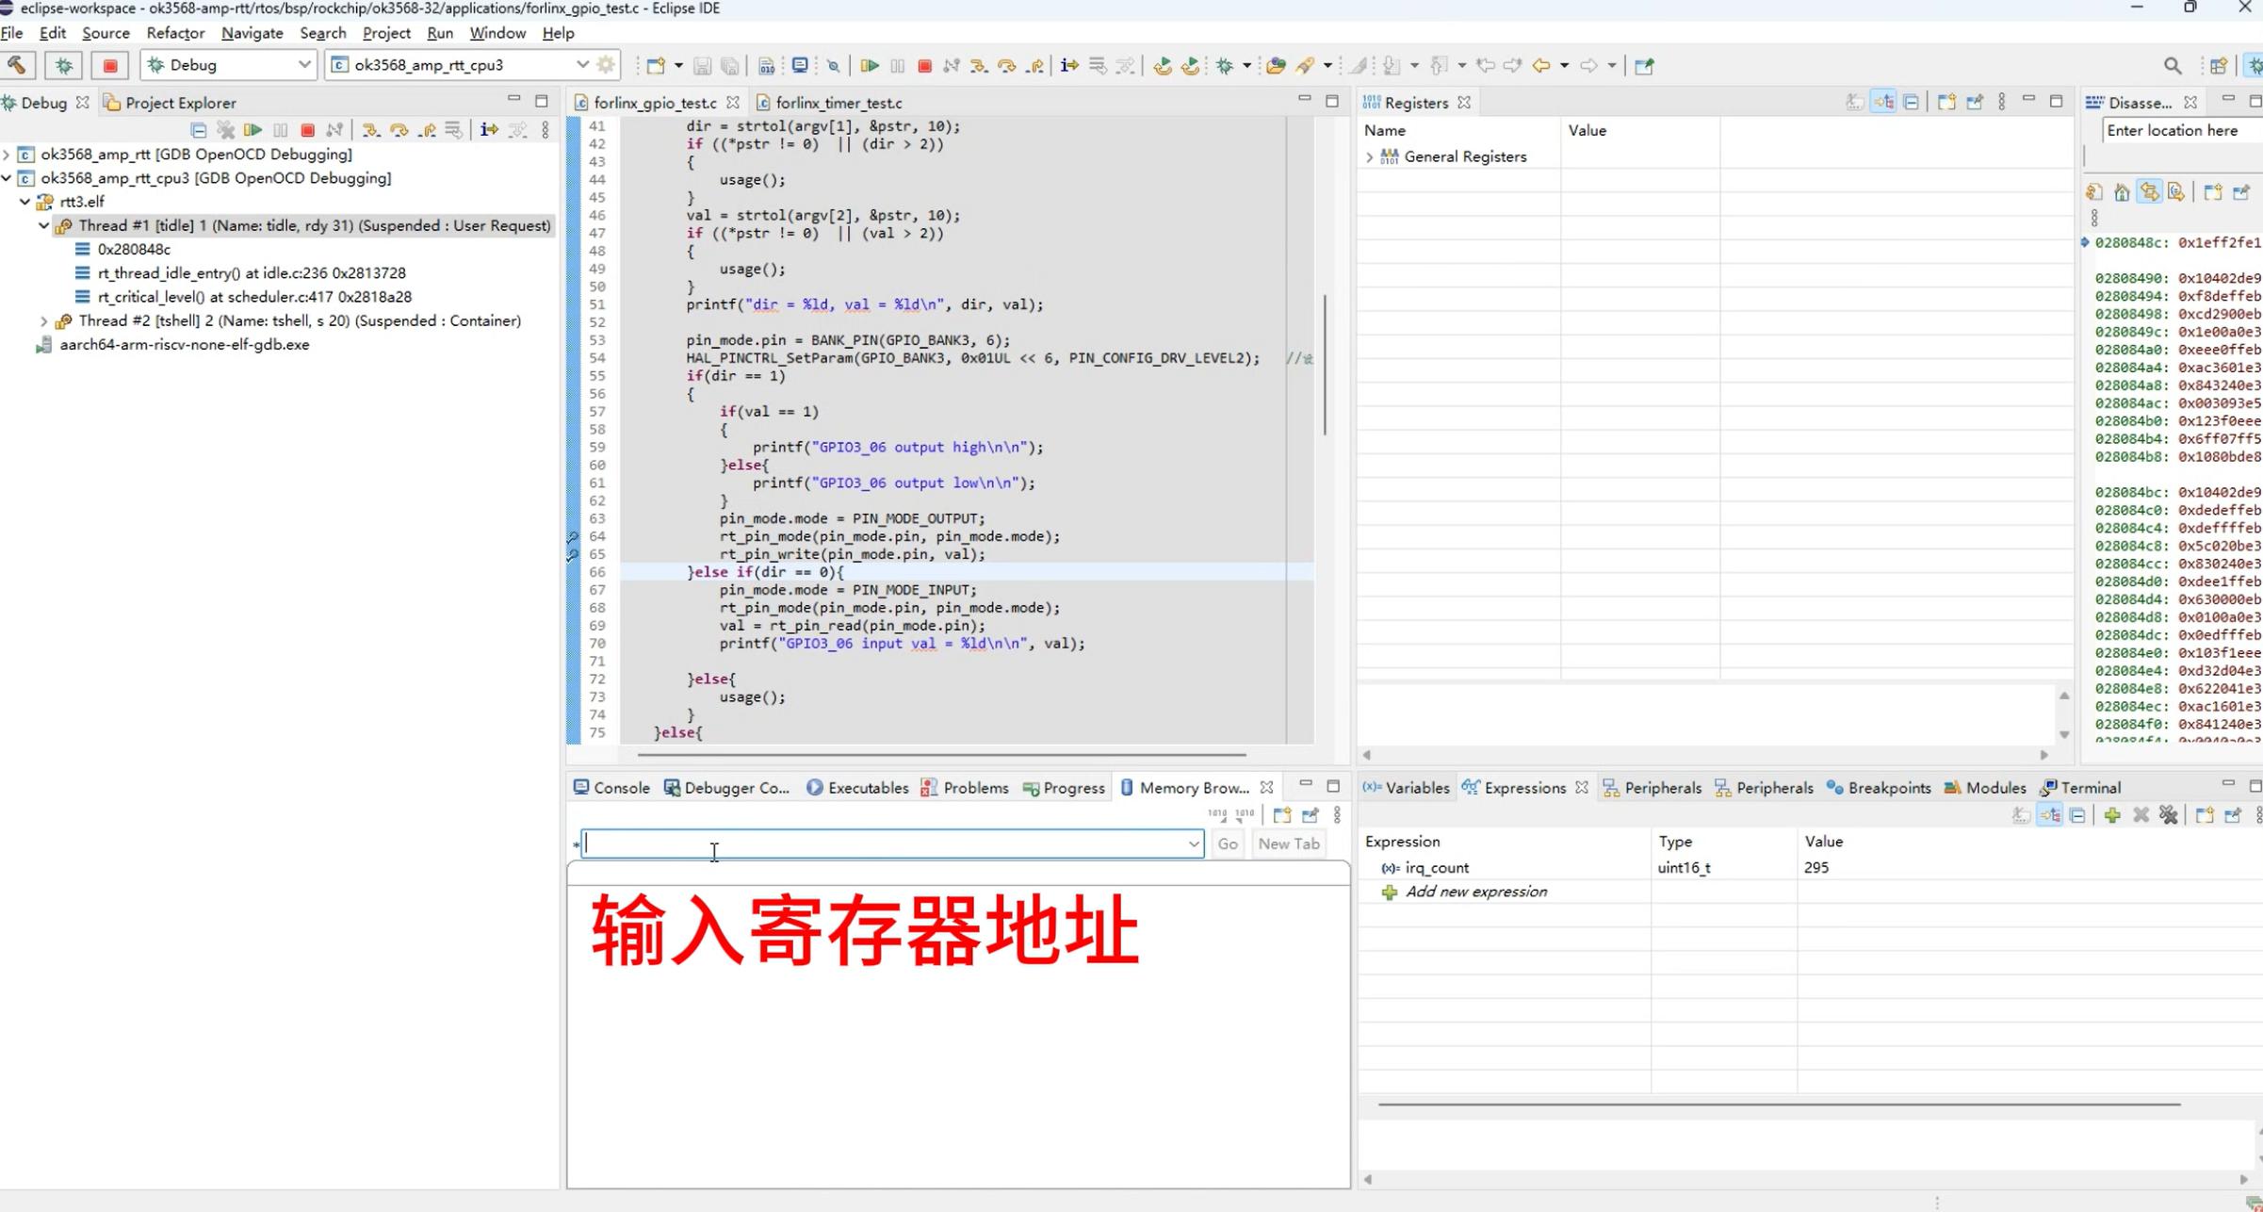Click the Remove All Expressions double-X icon
The height and width of the screenshot is (1212, 2263).
tap(2169, 815)
